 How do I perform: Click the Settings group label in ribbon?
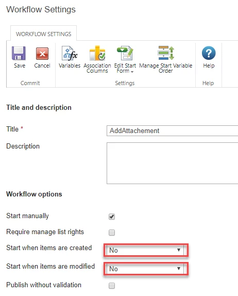(x=125, y=83)
